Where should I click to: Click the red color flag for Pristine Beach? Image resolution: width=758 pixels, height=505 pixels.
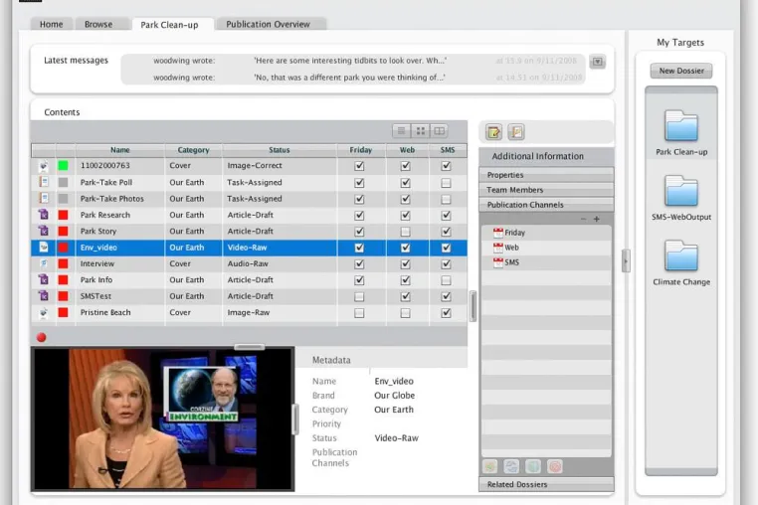point(63,313)
